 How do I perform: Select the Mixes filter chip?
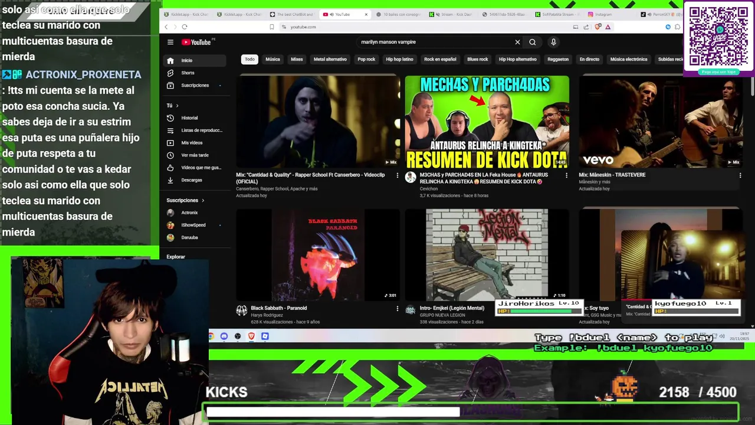coord(297,59)
